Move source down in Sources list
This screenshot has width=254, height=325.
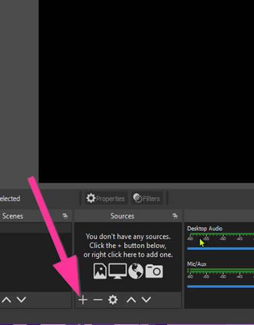click(x=146, y=299)
